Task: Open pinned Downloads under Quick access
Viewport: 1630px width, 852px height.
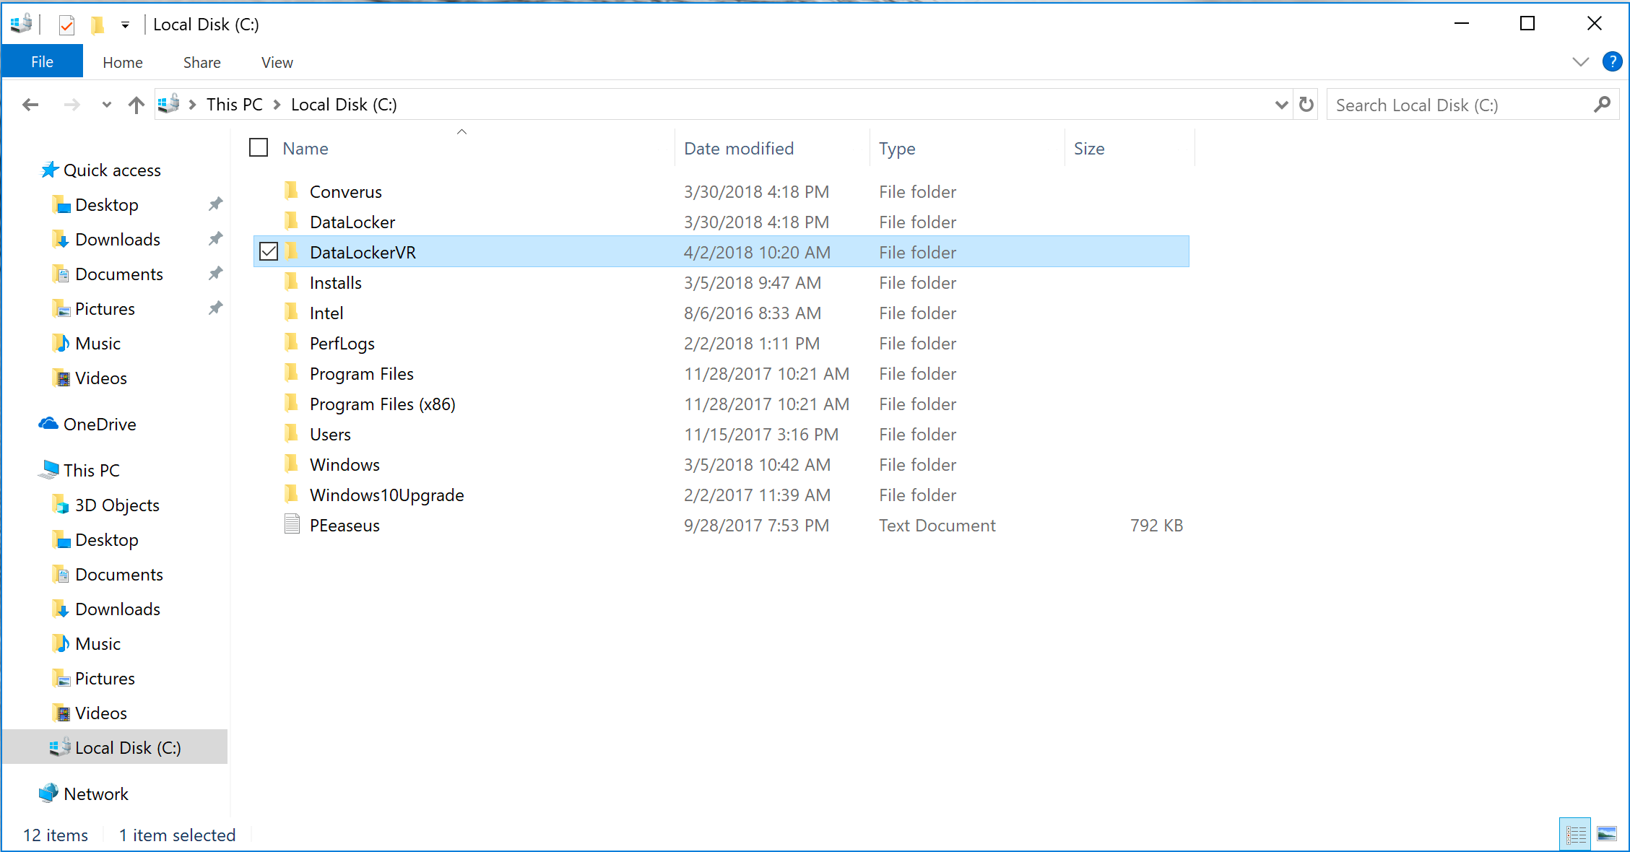Action: point(118,240)
